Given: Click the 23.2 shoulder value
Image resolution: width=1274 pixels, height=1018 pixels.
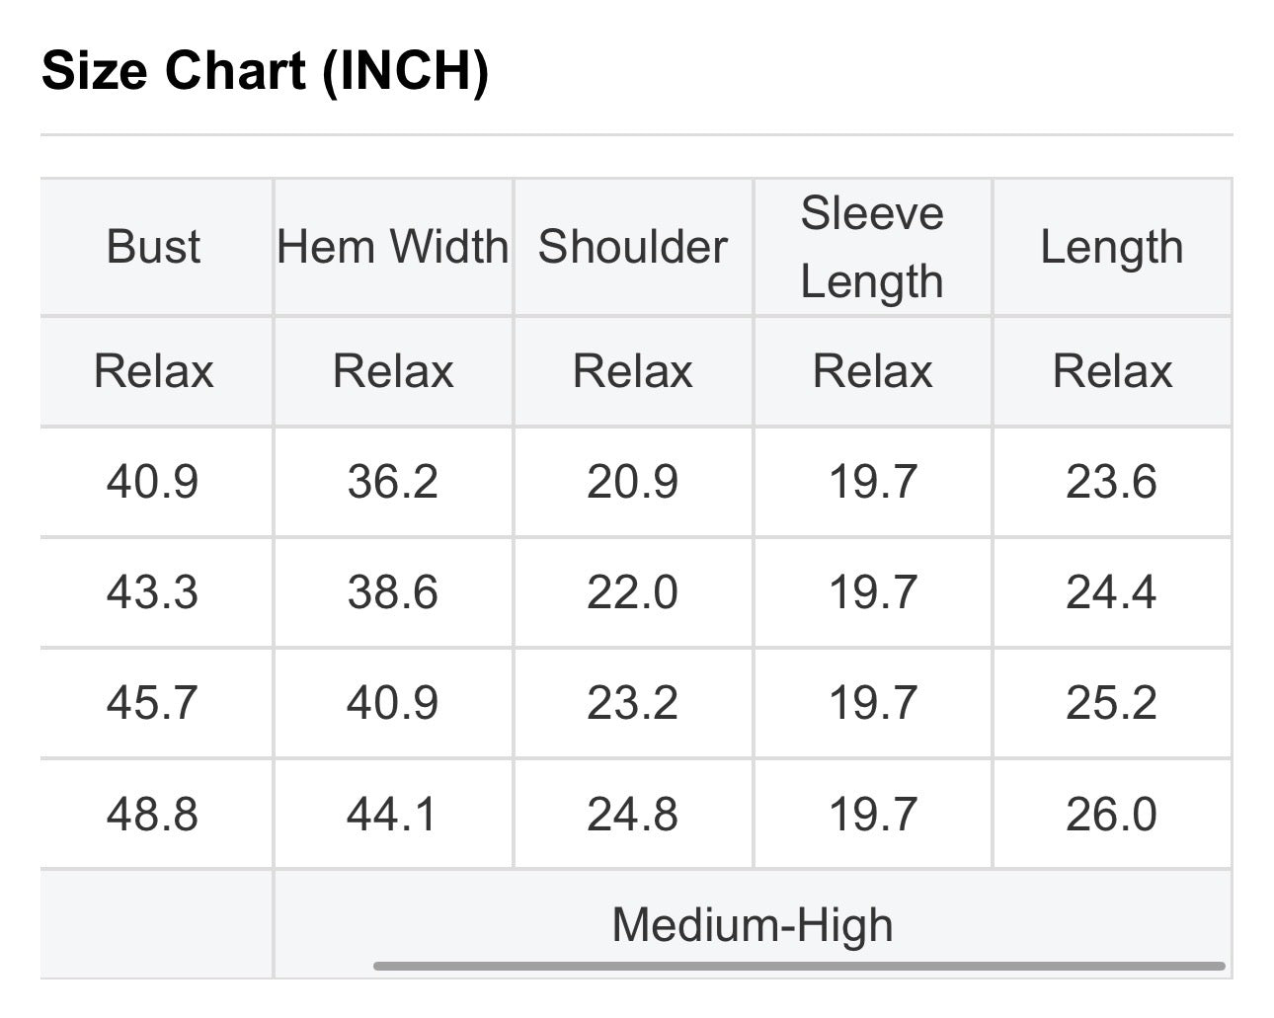Looking at the screenshot, I should tap(633, 703).
